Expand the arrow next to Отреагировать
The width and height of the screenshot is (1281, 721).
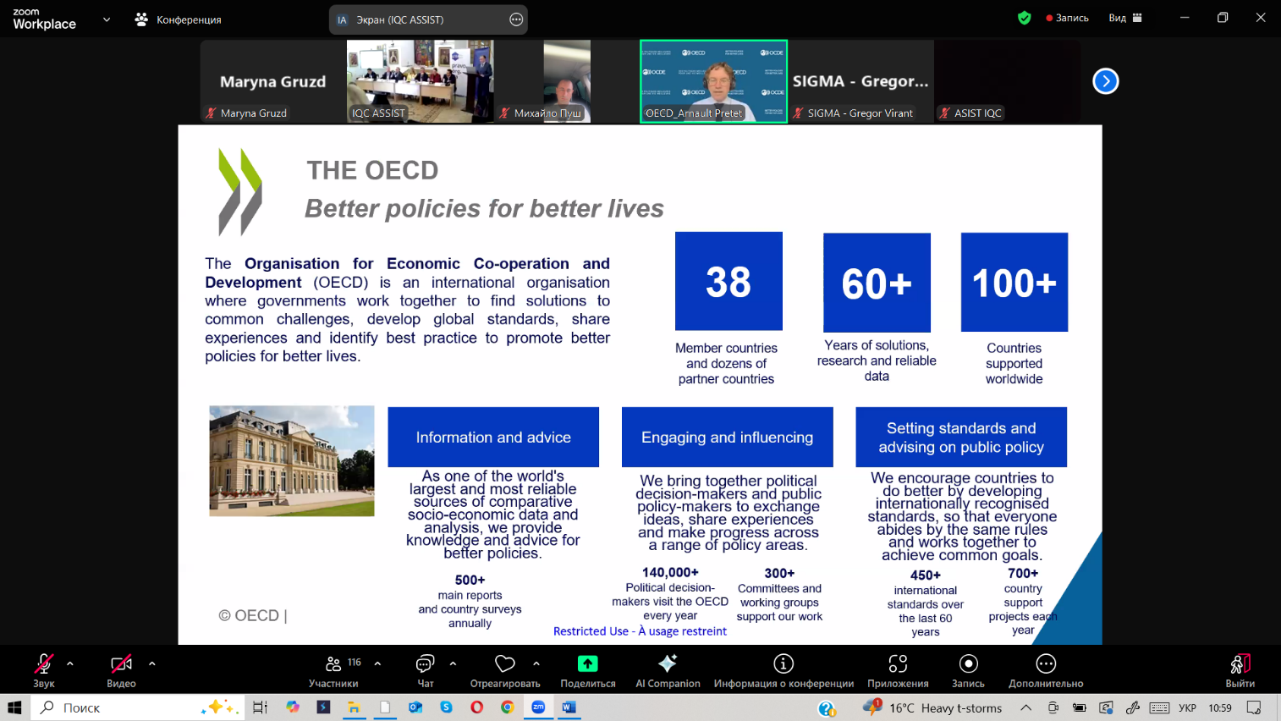coord(536,663)
